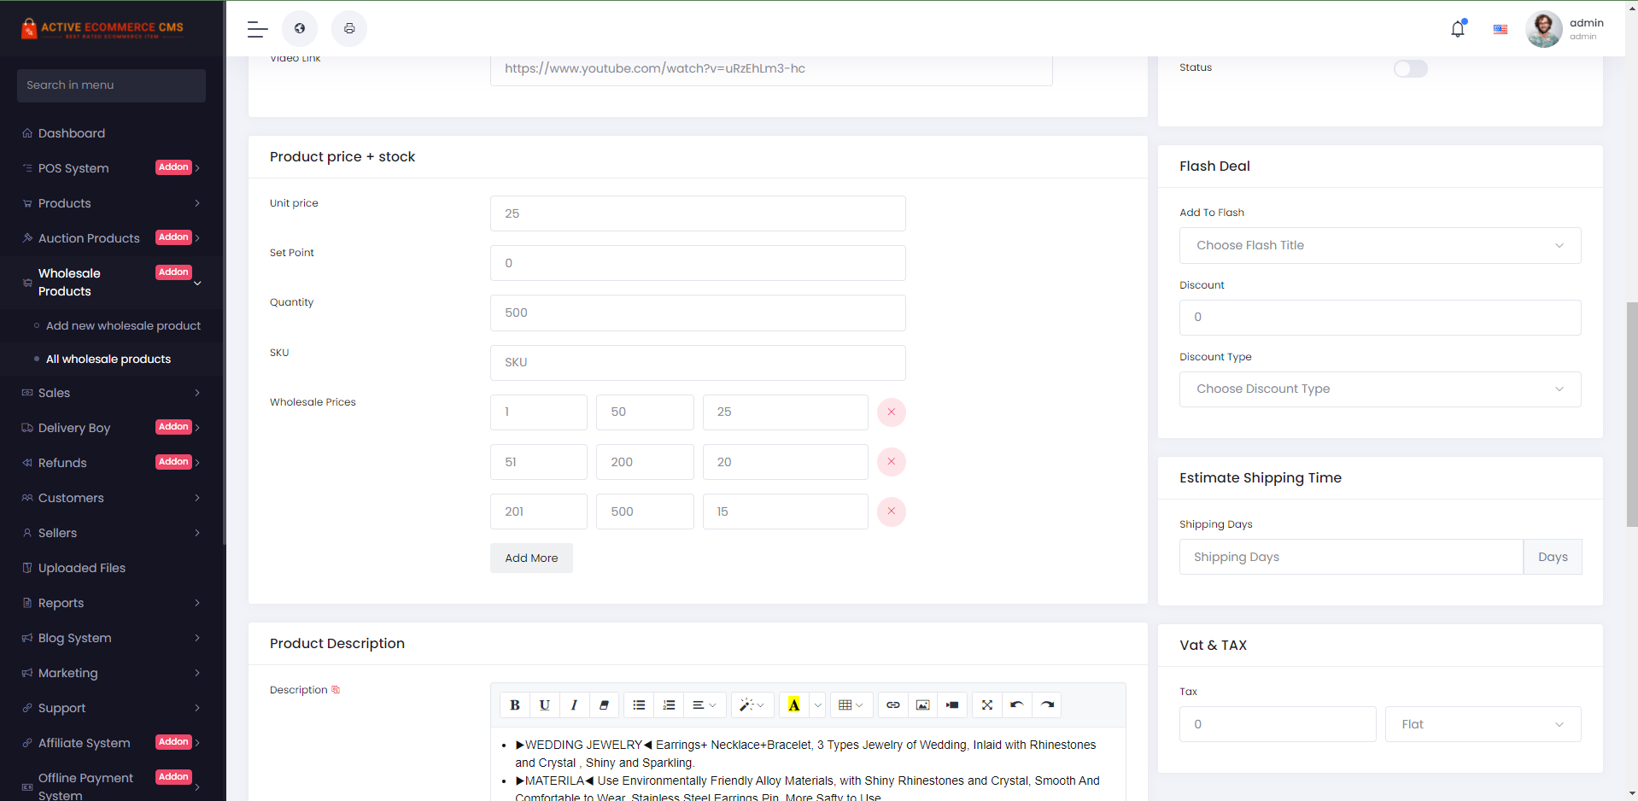Click the globe icon in header
This screenshot has width=1638, height=801.
[x=300, y=29]
